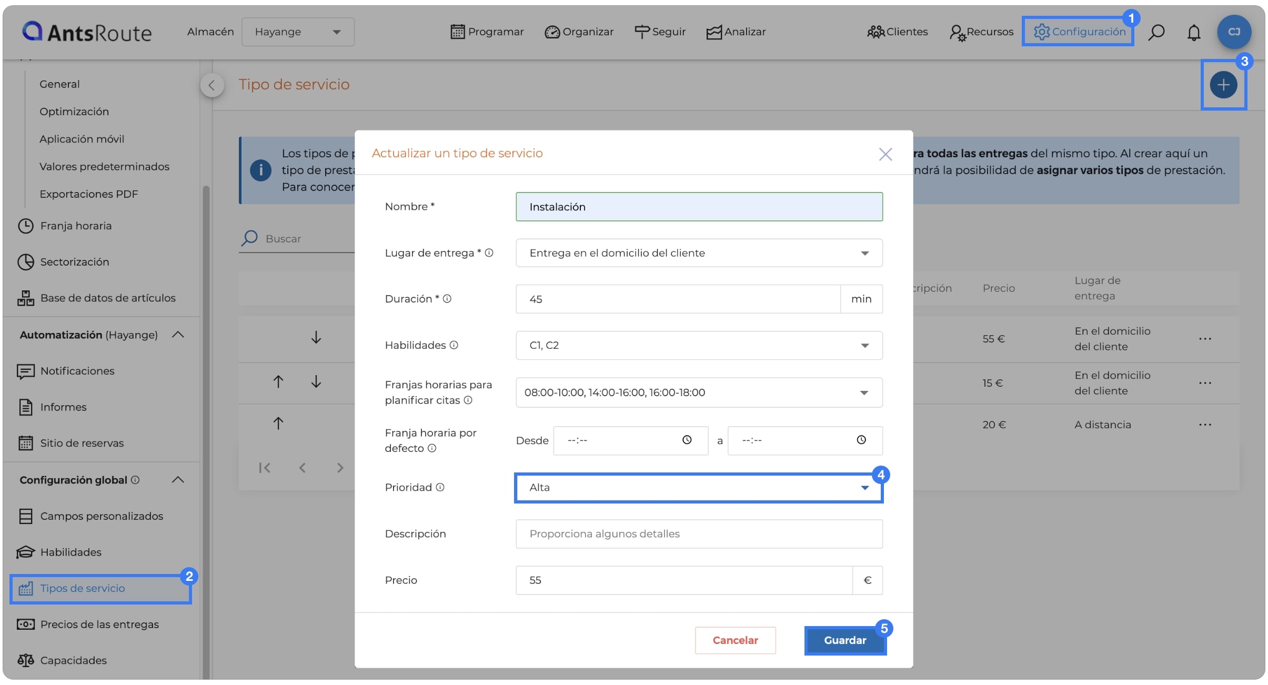Viewport: 1268px width, 685px height.
Task: Collapse the sidebar with the chevron arrow
Action: pyautogui.click(x=212, y=85)
